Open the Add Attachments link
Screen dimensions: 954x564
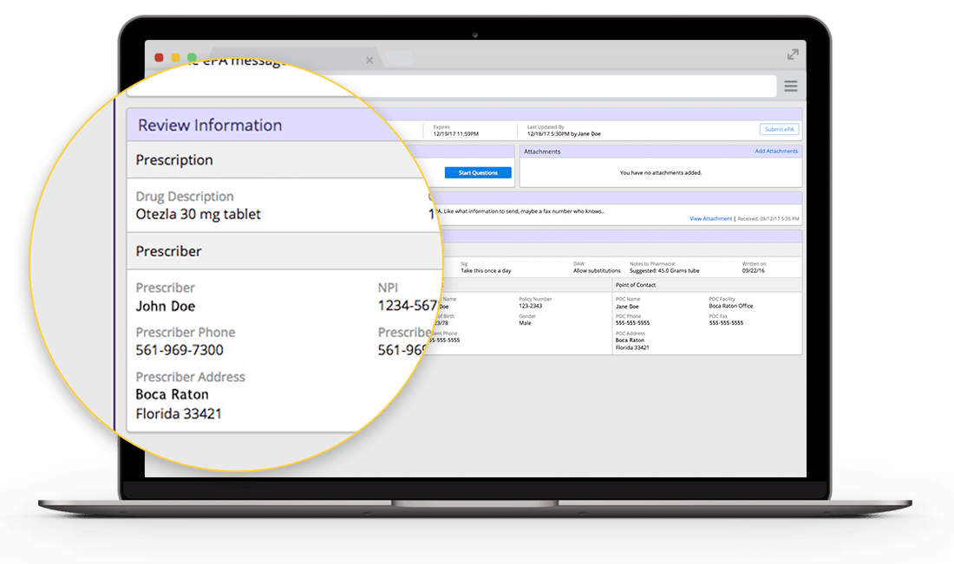(x=775, y=151)
